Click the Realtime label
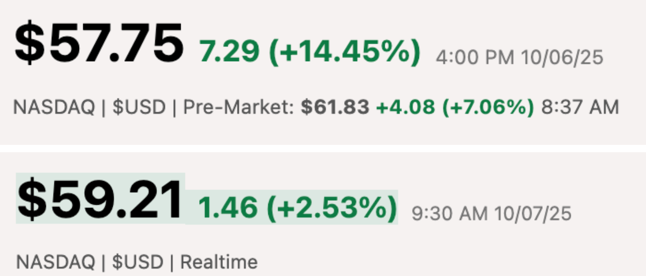646x276 pixels. coord(219,262)
